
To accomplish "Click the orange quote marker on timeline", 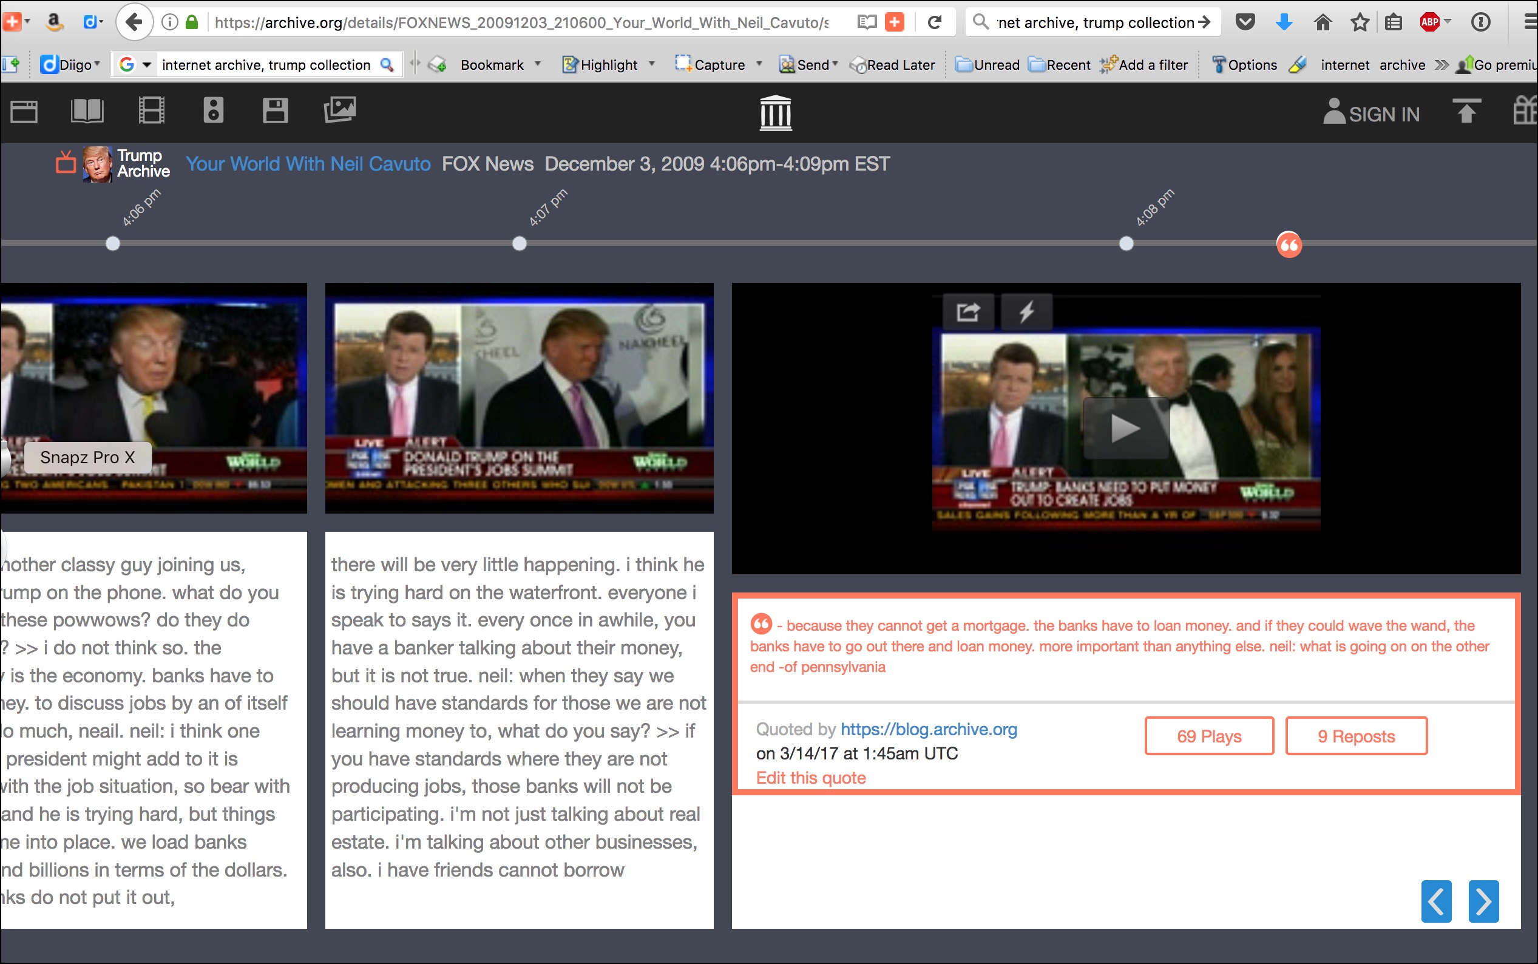I will (1289, 244).
